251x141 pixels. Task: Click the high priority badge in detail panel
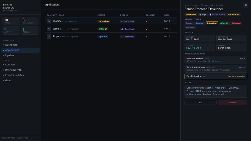[x=203, y=14]
